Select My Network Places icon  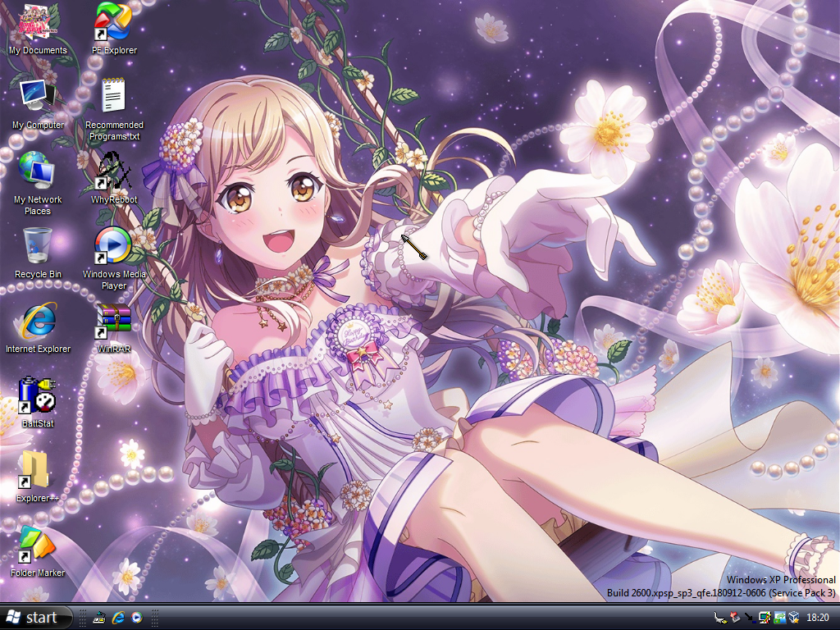38,184
